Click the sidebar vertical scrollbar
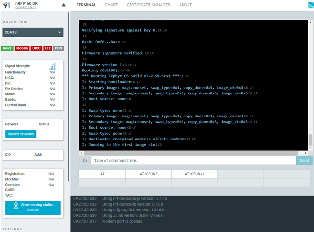 click(x=68, y=97)
